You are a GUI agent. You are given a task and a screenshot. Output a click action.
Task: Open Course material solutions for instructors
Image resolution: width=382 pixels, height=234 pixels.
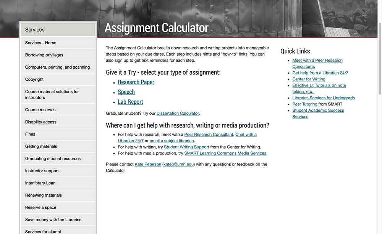point(58,95)
